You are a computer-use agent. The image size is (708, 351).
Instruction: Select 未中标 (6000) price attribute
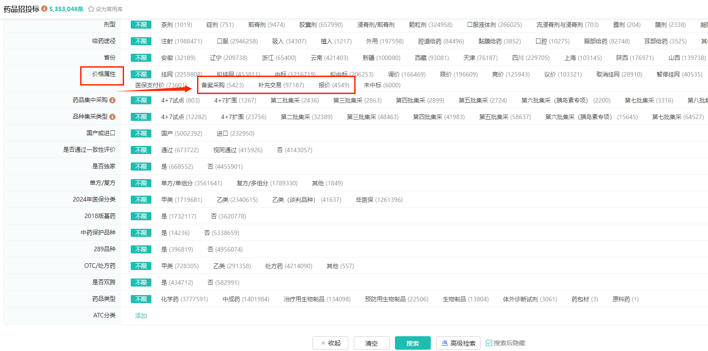coord(382,85)
